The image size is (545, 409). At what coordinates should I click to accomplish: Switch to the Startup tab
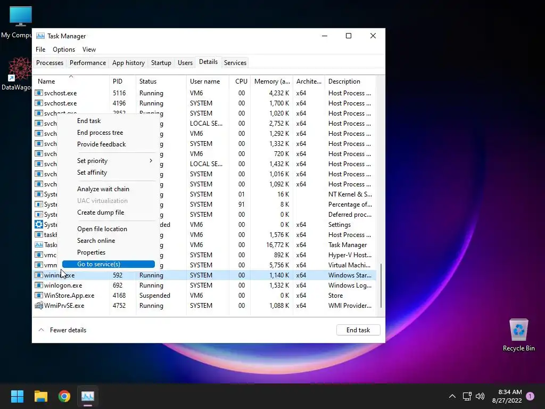(x=161, y=63)
